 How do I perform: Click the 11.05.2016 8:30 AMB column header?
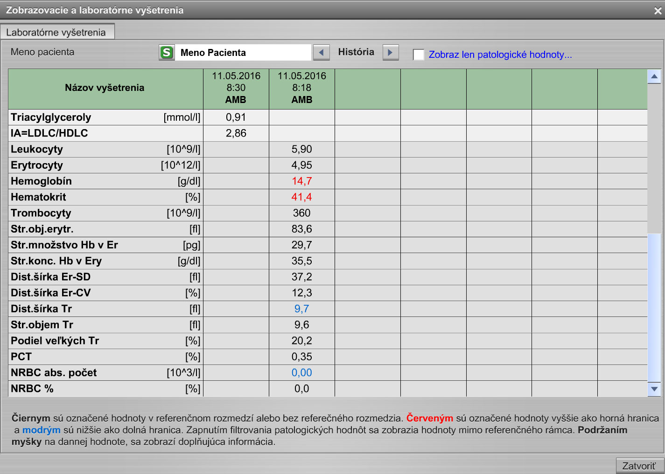236,88
